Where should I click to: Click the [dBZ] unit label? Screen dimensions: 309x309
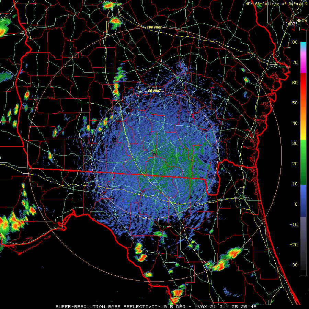click(291, 24)
